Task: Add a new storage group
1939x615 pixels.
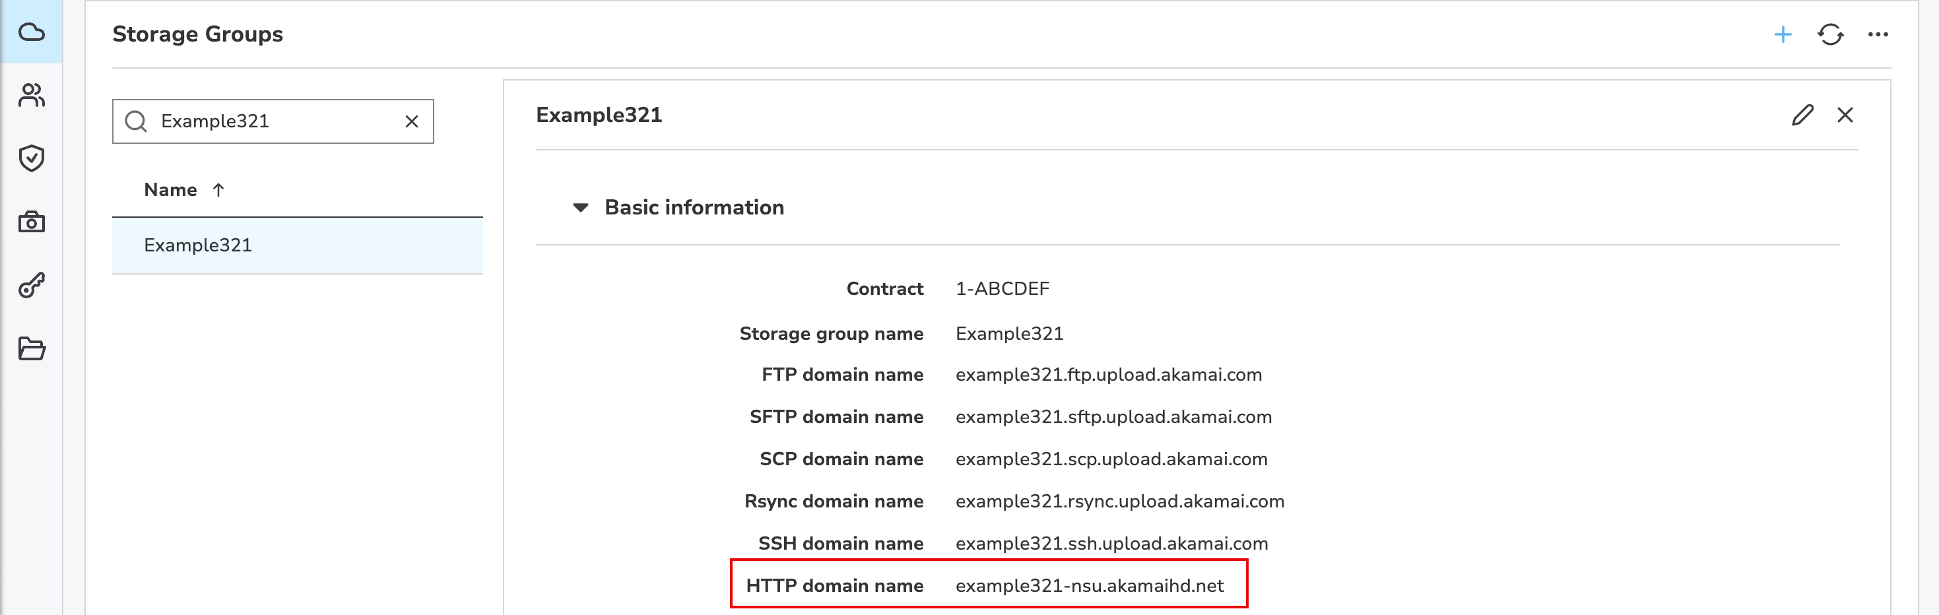Action: click(x=1783, y=34)
